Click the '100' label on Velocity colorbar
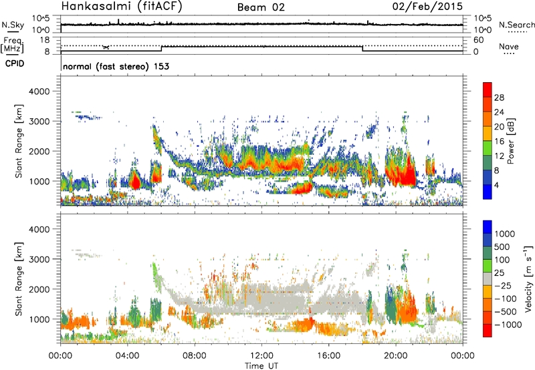The height and width of the screenshot is (370, 535). click(502, 260)
